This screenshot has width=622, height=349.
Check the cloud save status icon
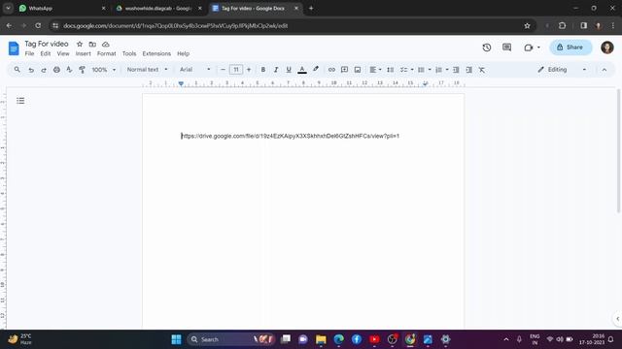[x=106, y=44]
